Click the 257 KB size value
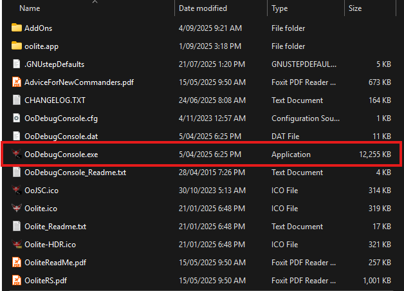This screenshot has height=291, width=404. pyautogui.click(x=380, y=263)
